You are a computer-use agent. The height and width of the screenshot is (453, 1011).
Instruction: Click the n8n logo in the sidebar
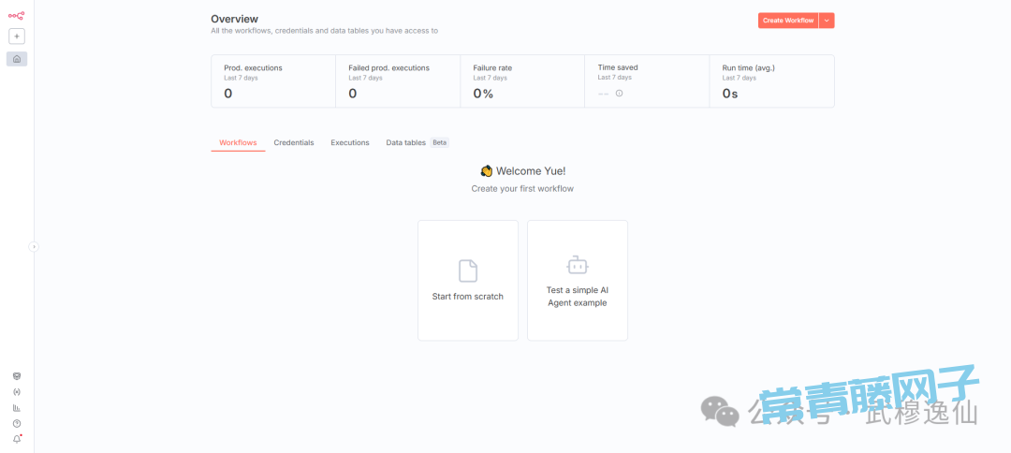16,15
